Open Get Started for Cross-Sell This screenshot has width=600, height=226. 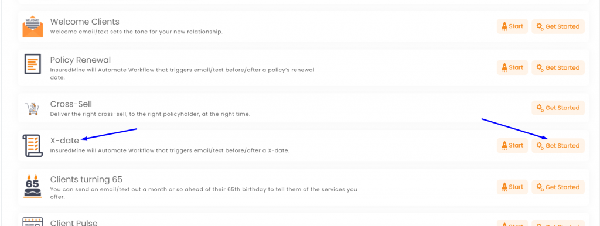pos(558,108)
